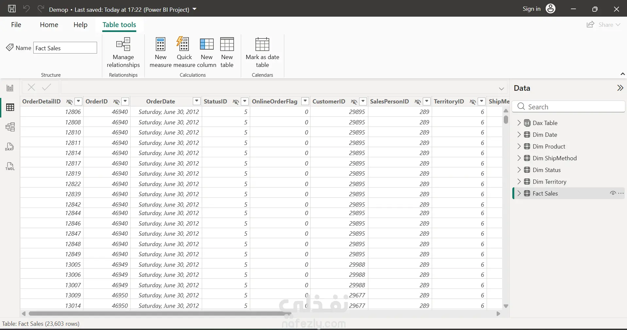The image size is (627, 330).
Task: Expand the Dax Table tree node
Action: pos(519,123)
